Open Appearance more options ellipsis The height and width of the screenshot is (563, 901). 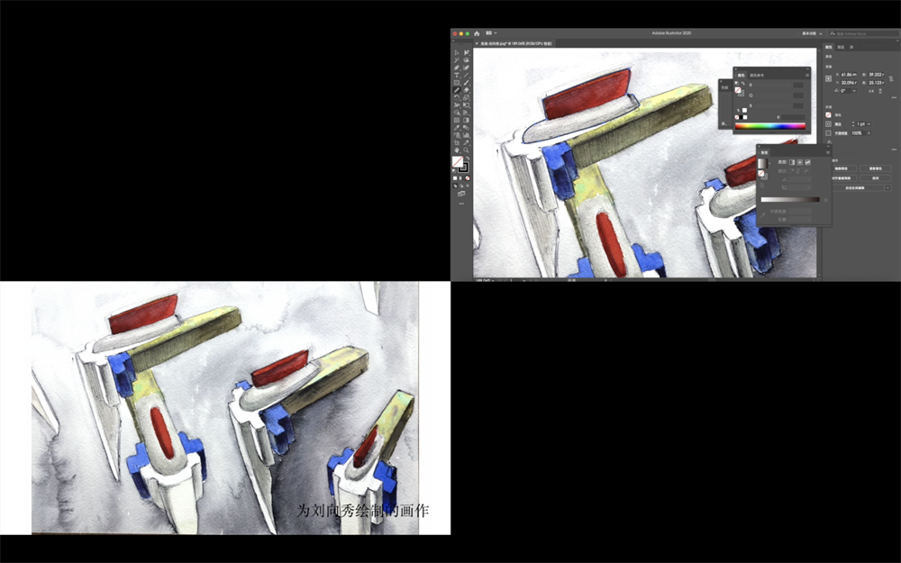pos(894,150)
